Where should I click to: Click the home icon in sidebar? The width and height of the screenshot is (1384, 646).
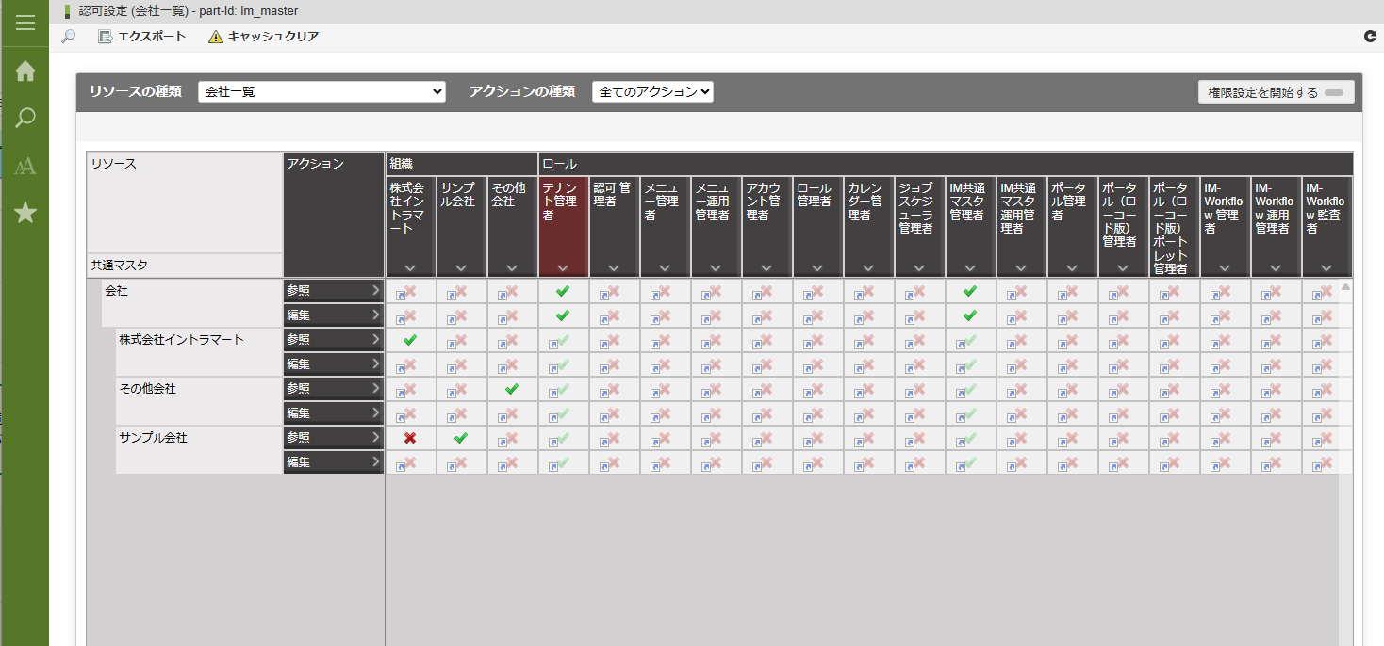click(25, 72)
